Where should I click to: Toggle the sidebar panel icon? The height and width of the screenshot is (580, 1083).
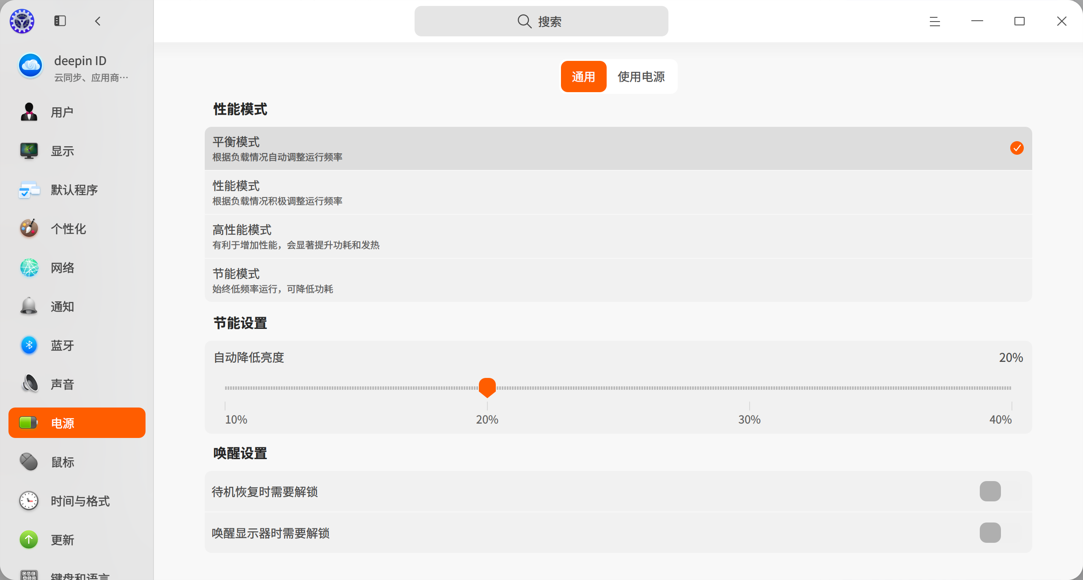60,21
